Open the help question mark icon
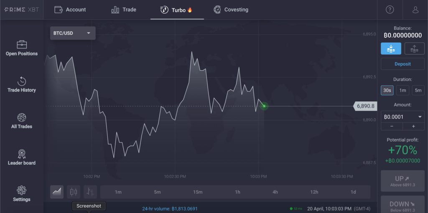Image resolution: width=428 pixels, height=213 pixels. 390,10
